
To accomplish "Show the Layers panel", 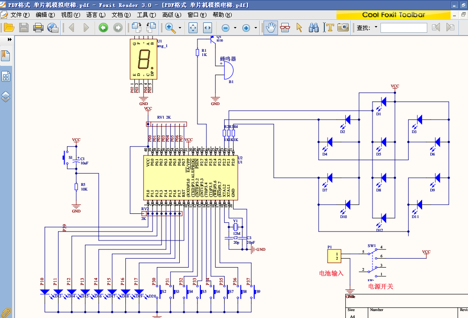I will click(x=6, y=97).
